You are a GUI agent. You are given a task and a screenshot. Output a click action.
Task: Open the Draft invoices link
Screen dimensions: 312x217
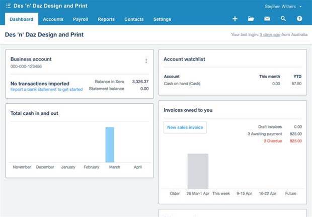270,127
